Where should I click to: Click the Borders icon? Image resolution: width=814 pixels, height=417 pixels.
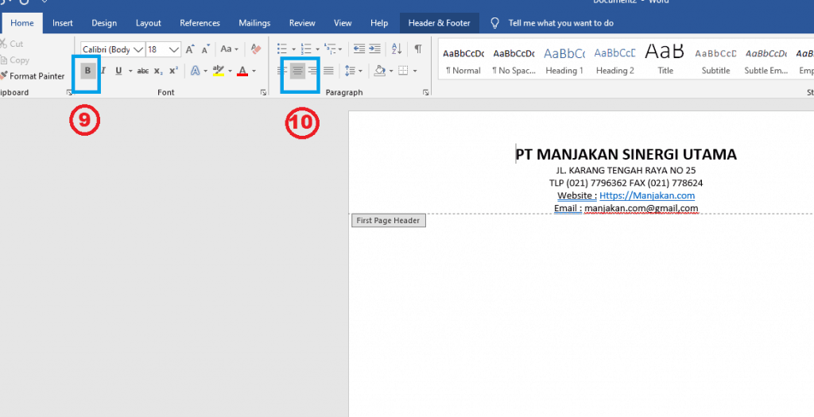(x=403, y=71)
